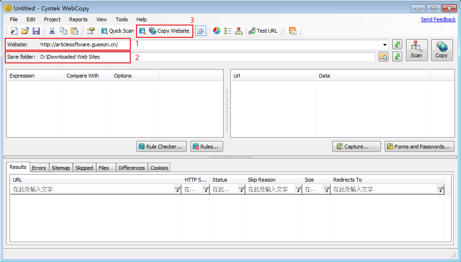Viewport: 461px width, 262px height.
Task: Switch to the Sitemap tab
Action: tap(61, 168)
